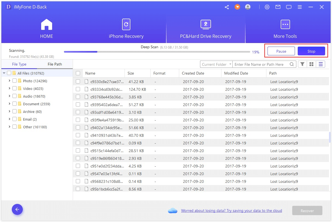Switch to list view icon
This screenshot has width=332, height=222.
[320, 64]
